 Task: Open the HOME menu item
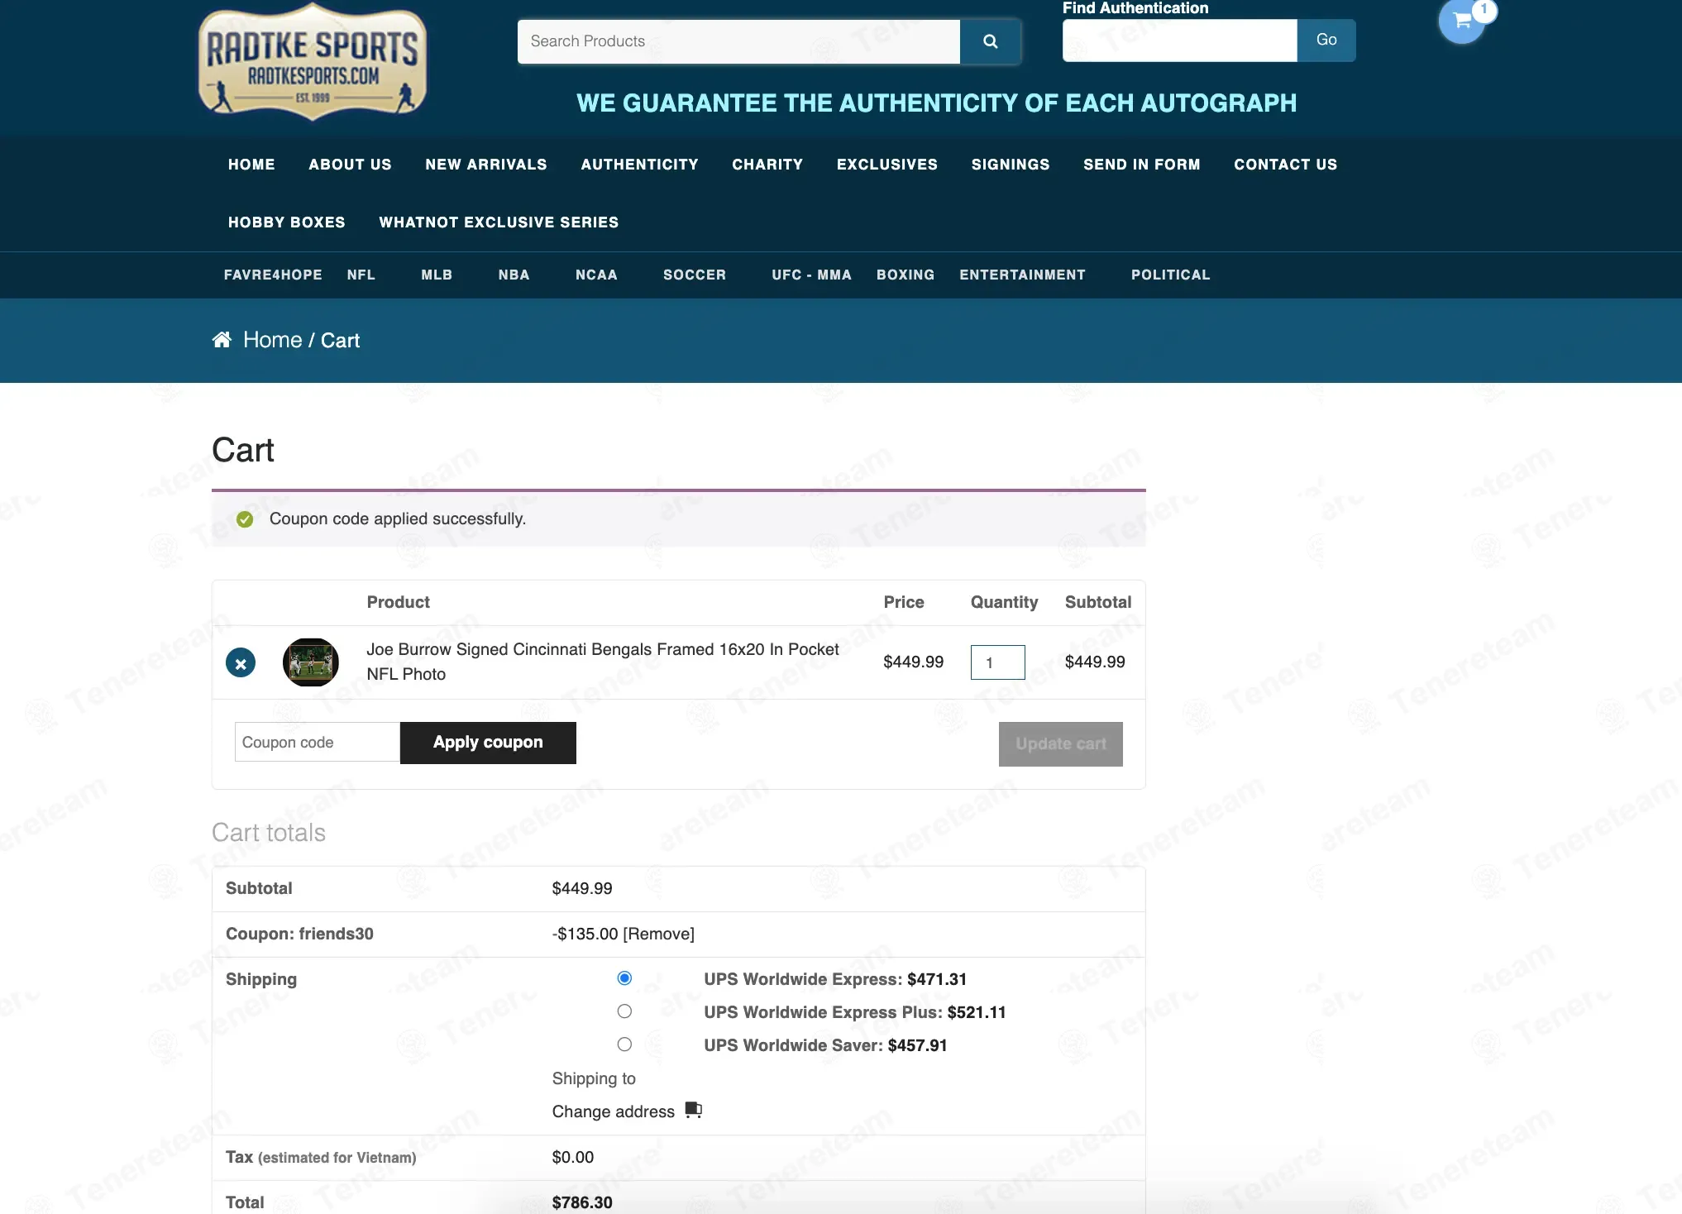click(x=251, y=165)
